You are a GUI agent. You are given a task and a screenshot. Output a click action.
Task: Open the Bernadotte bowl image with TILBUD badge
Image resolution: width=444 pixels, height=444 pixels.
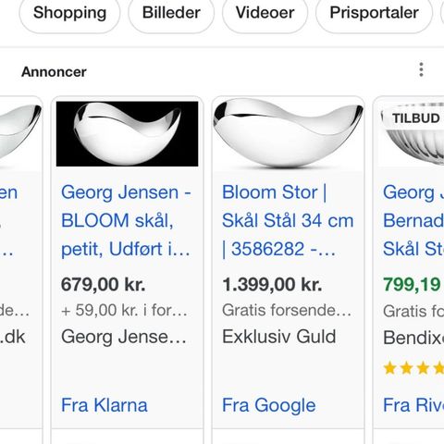click(x=411, y=134)
